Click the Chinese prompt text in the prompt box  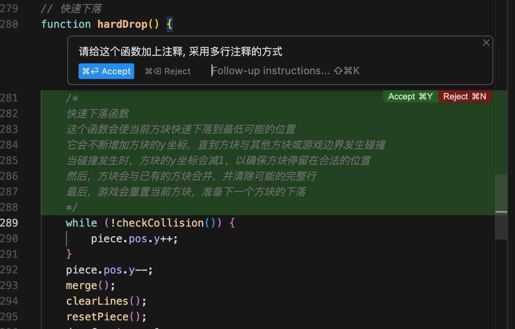pos(180,52)
